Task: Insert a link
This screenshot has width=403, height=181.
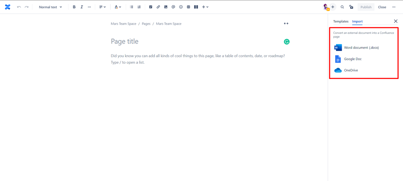Action: (158, 7)
